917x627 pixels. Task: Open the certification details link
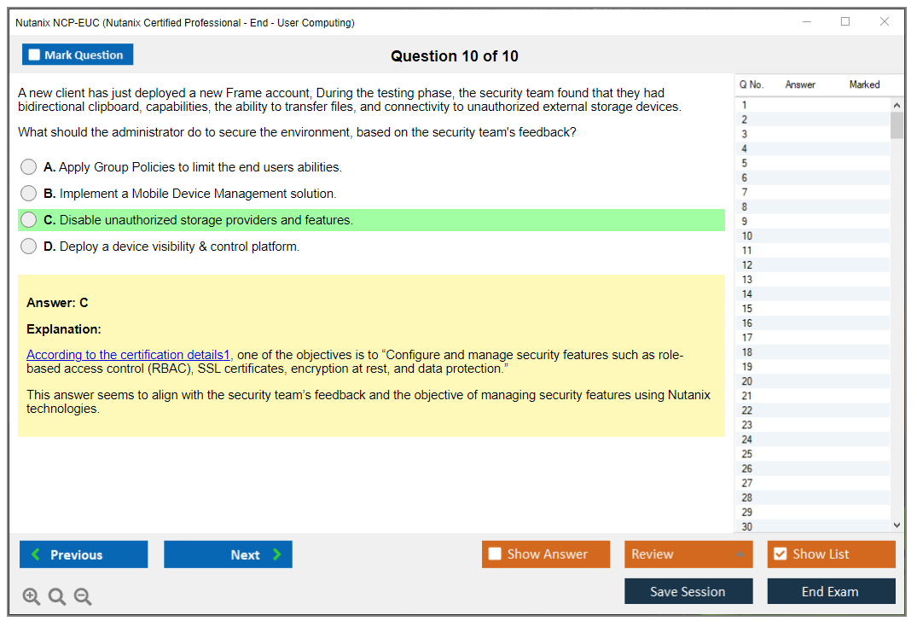click(128, 355)
